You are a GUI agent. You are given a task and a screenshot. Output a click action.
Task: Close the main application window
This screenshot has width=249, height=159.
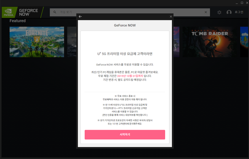(x=247, y=3)
